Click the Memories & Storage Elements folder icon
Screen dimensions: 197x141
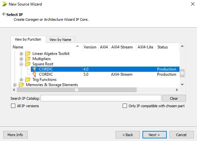[x=21, y=85]
